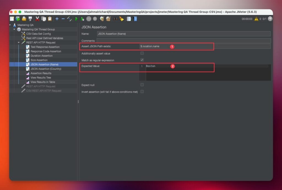The image size is (282, 190).
Task: Enable the Invert assertion checkbox
Action: 142,91
